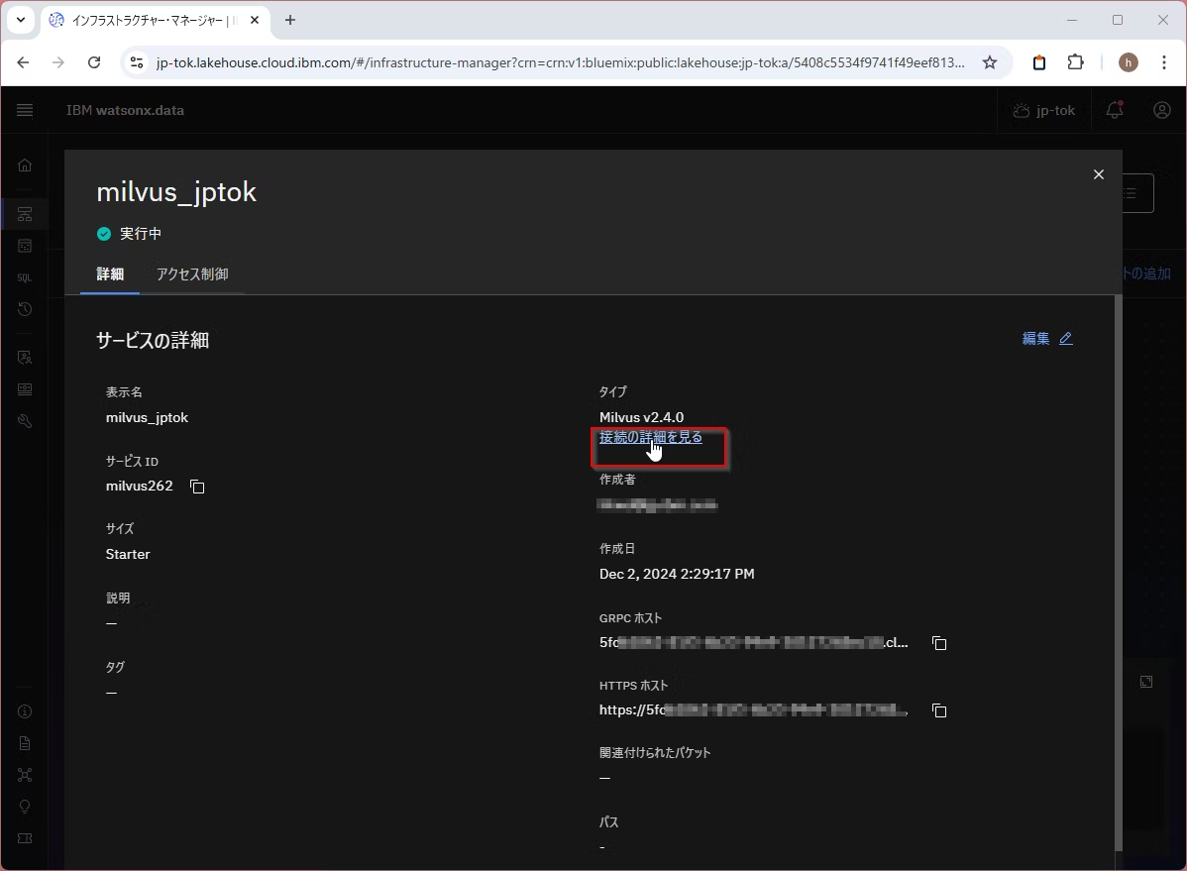Screen dimensions: 1187x871
Task: Click the 実行中 status indicator
Action: 130,234
